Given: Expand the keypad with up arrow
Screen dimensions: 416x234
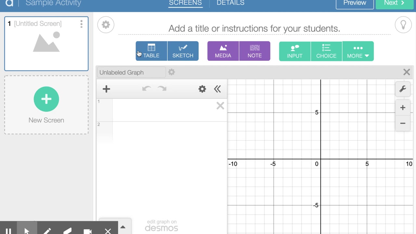Looking at the screenshot, I should point(123,227).
